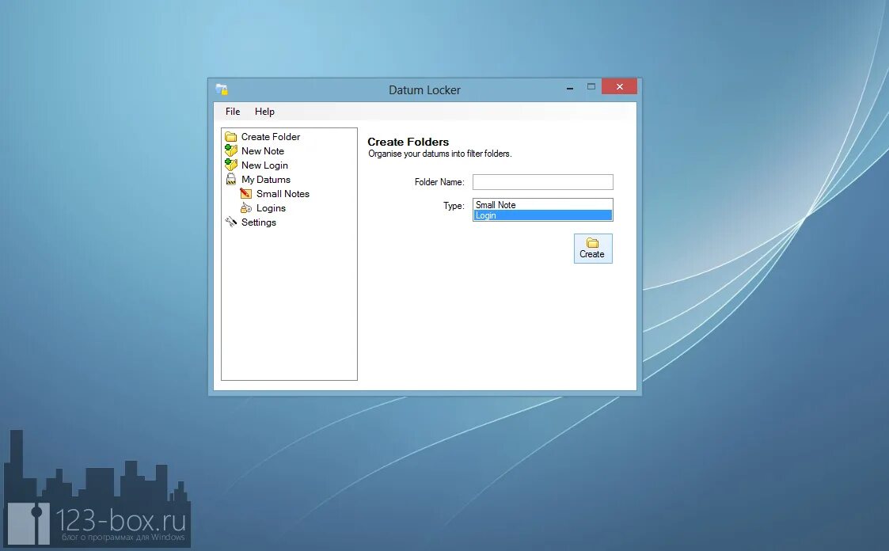
Task: Select New Login in the sidebar tree
Action: [264, 165]
